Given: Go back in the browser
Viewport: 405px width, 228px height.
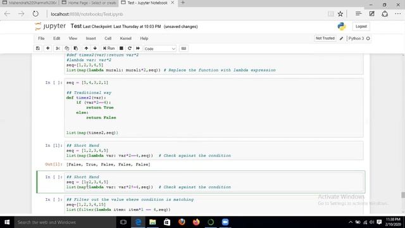Looking at the screenshot, I should click(7, 14).
